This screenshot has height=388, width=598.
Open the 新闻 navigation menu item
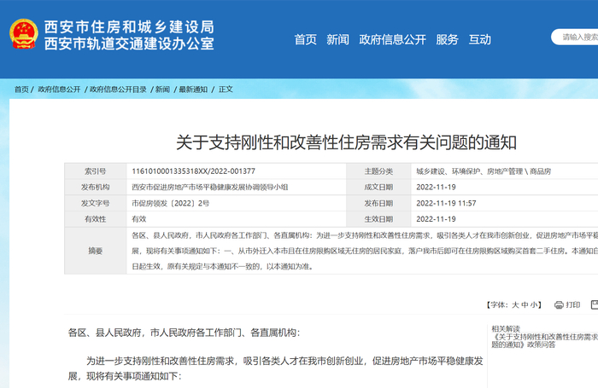(x=337, y=39)
